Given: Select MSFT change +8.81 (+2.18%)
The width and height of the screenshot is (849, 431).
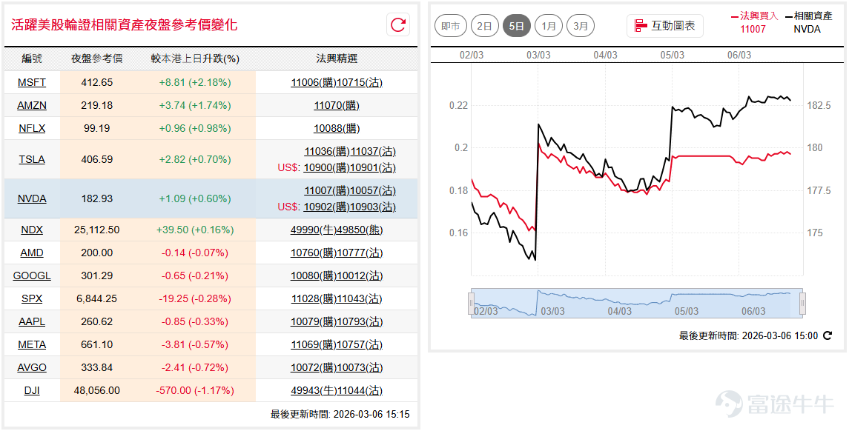Looking at the screenshot, I should 195,82.
